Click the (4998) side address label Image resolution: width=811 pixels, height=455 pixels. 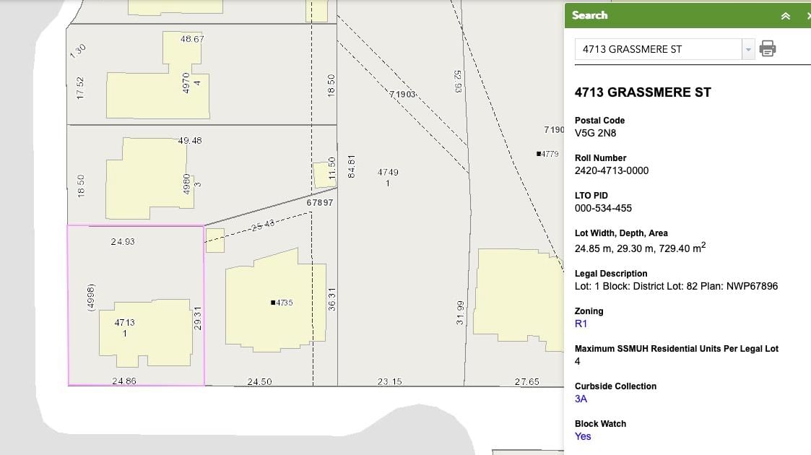91,298
